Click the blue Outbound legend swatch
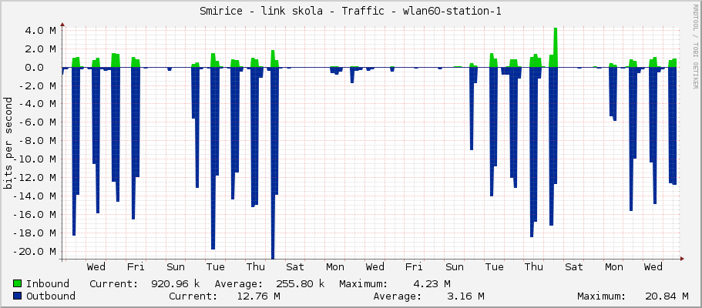The width and height of the screenshot is (702, 308). click(x=18, y=296)
